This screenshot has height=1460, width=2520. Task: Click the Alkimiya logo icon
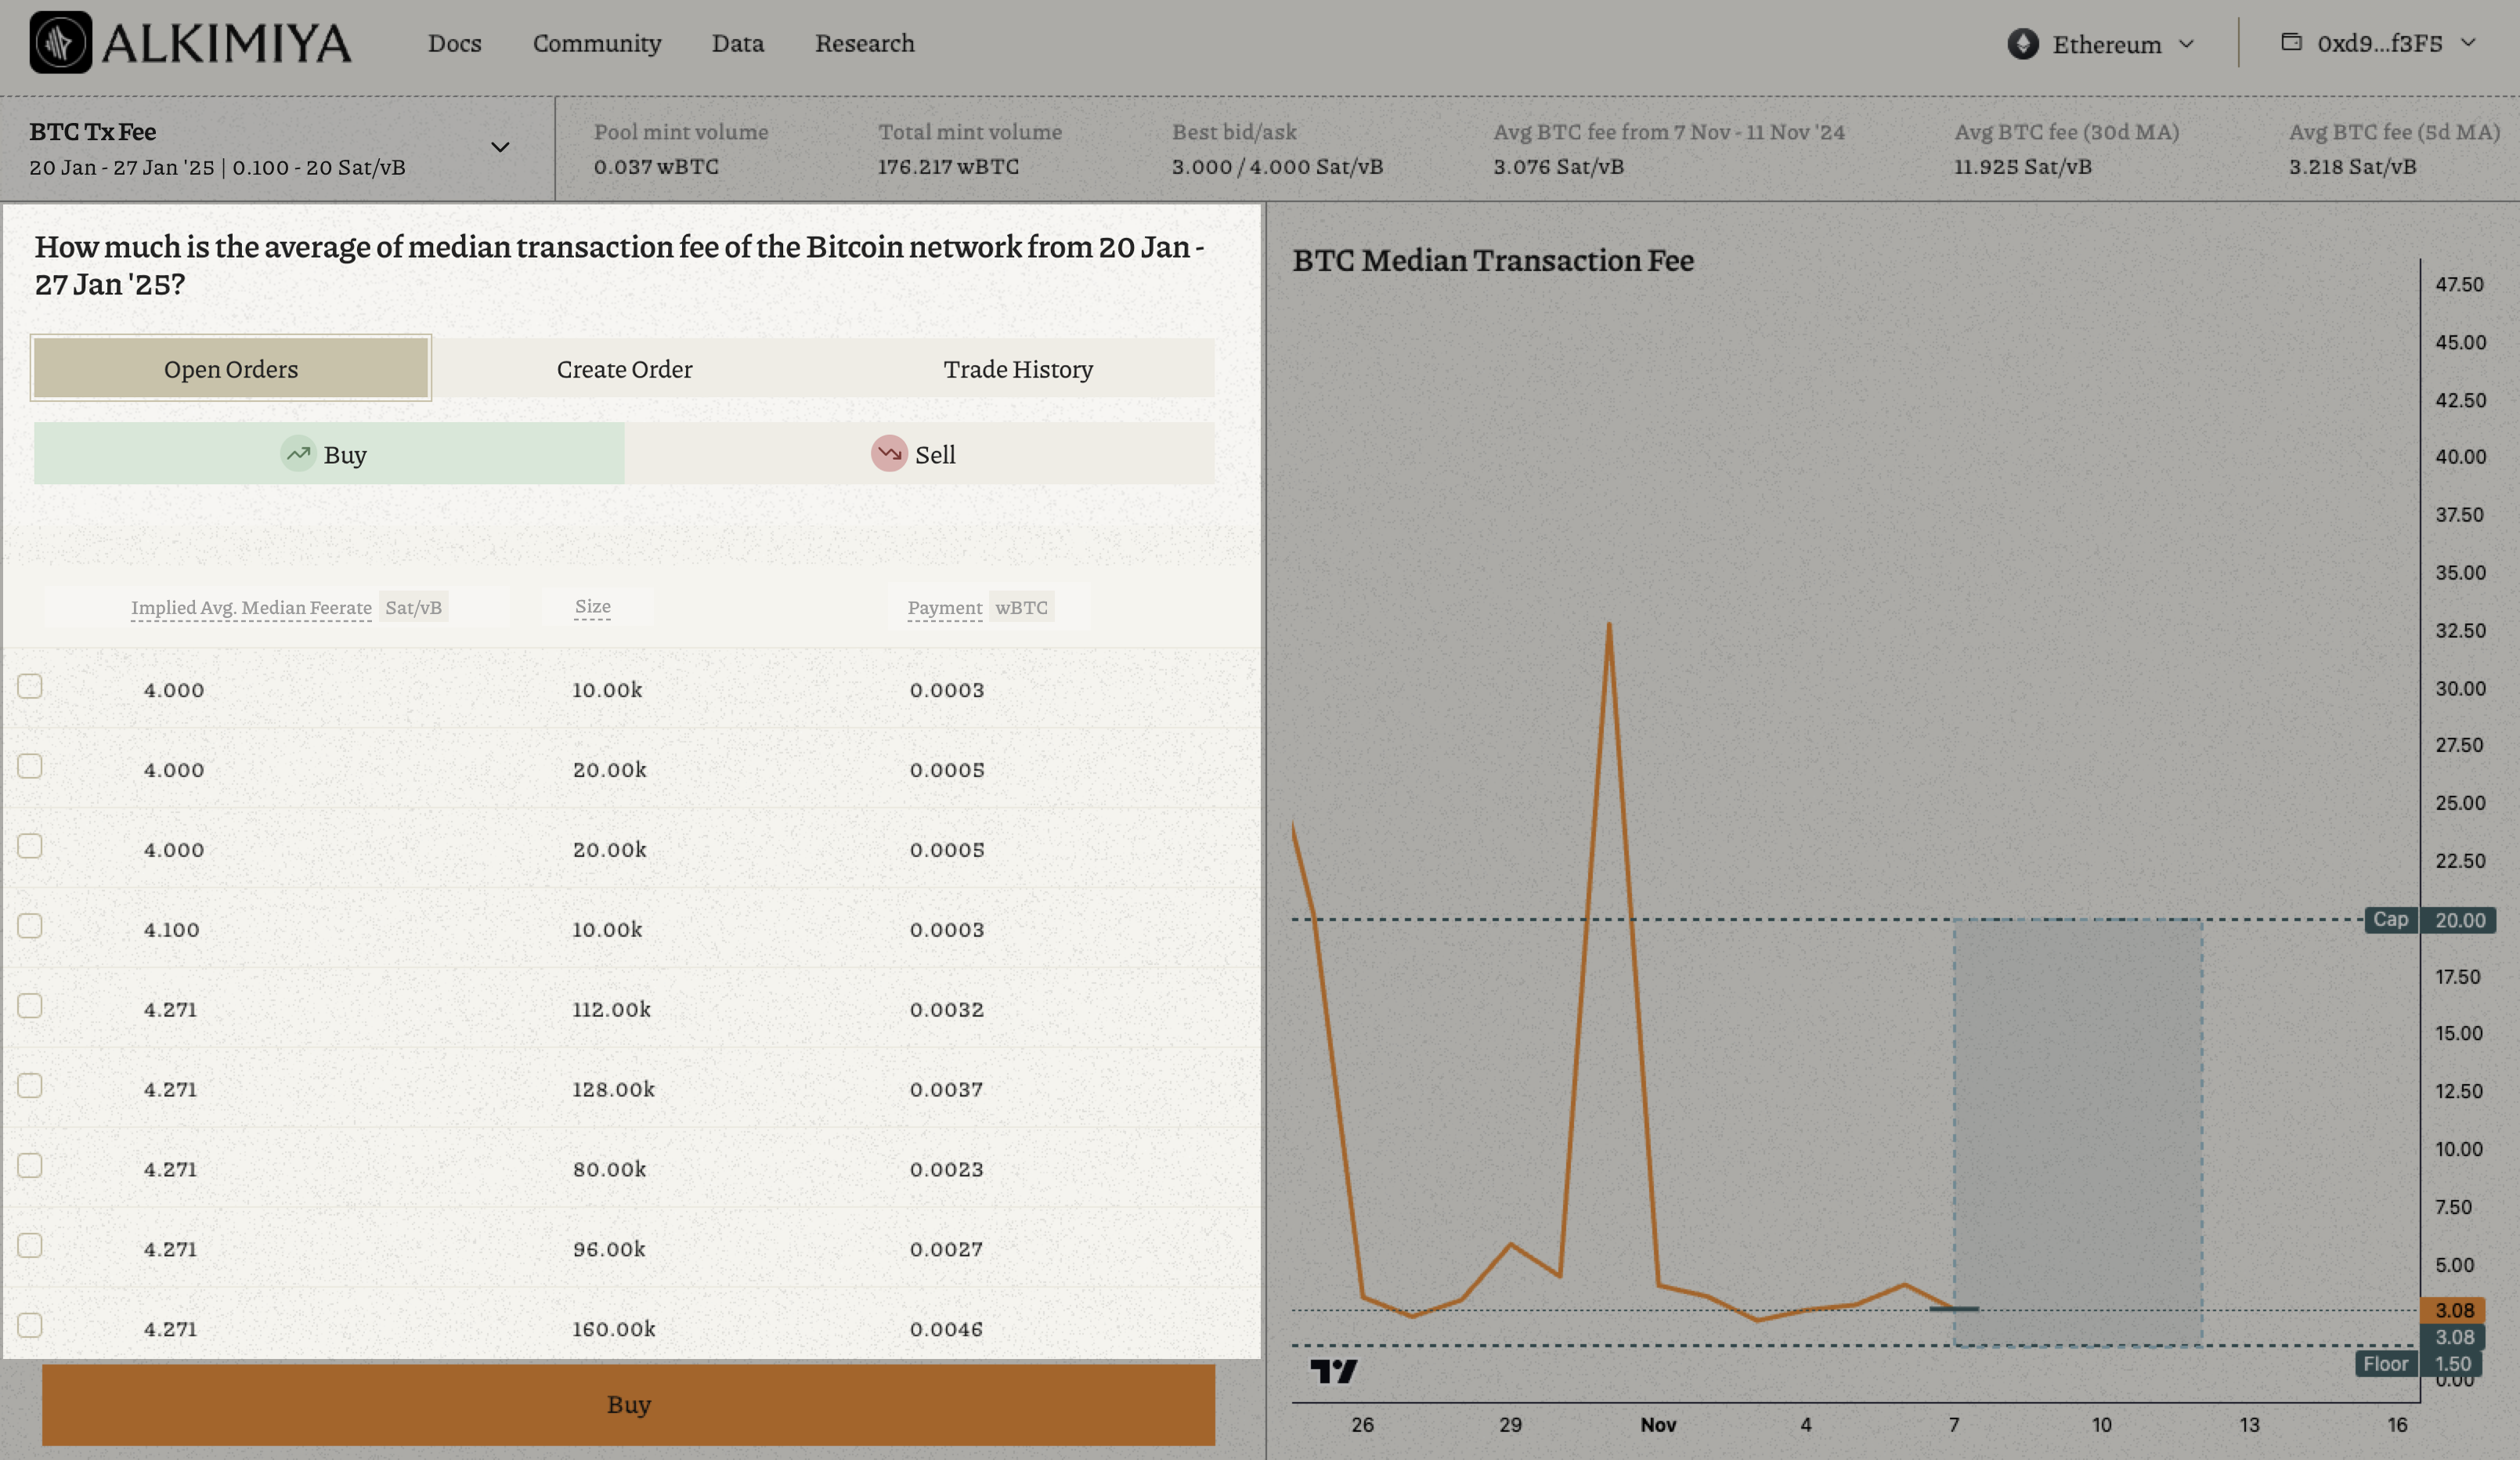(60, 42)
